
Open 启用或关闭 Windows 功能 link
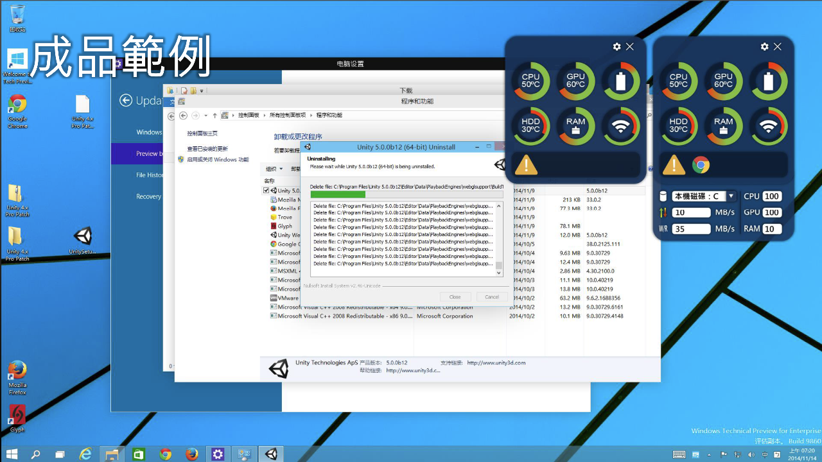tap(218, 159)
